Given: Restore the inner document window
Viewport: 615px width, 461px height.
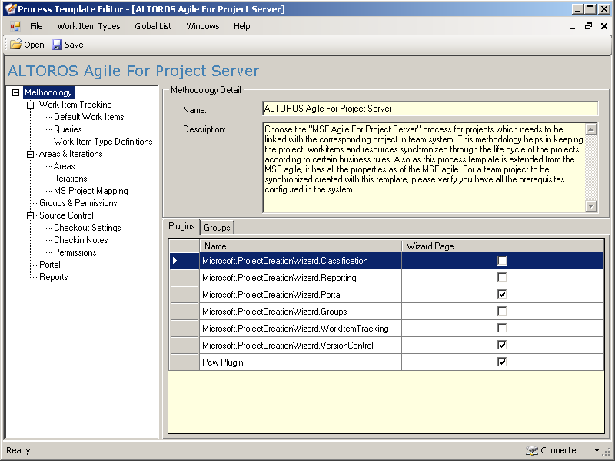Looking at the screenshot, I should (x=588, y=26).
